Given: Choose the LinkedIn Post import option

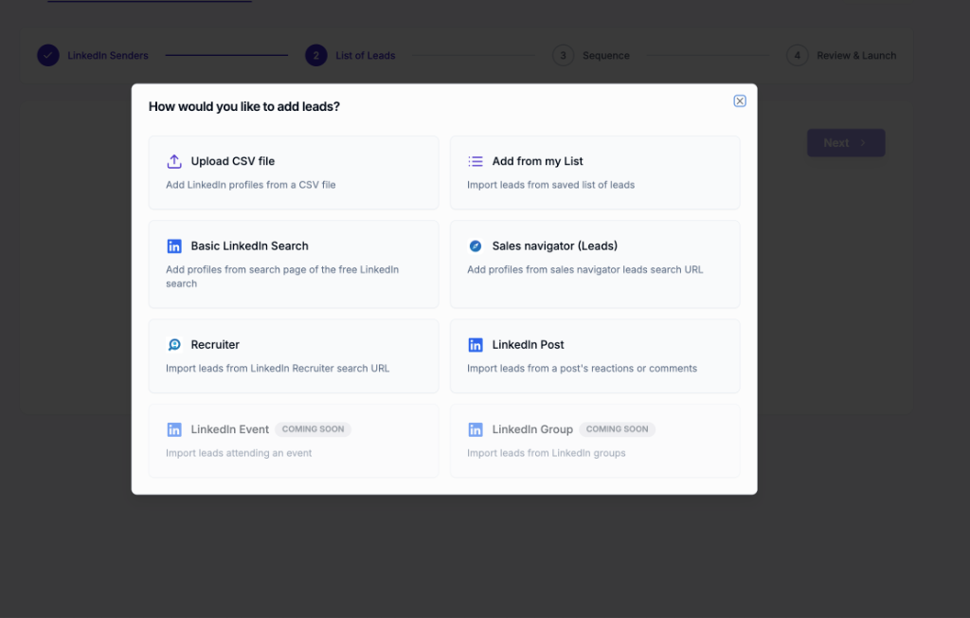Looking at the screenshot, I should tap(595, 356).
